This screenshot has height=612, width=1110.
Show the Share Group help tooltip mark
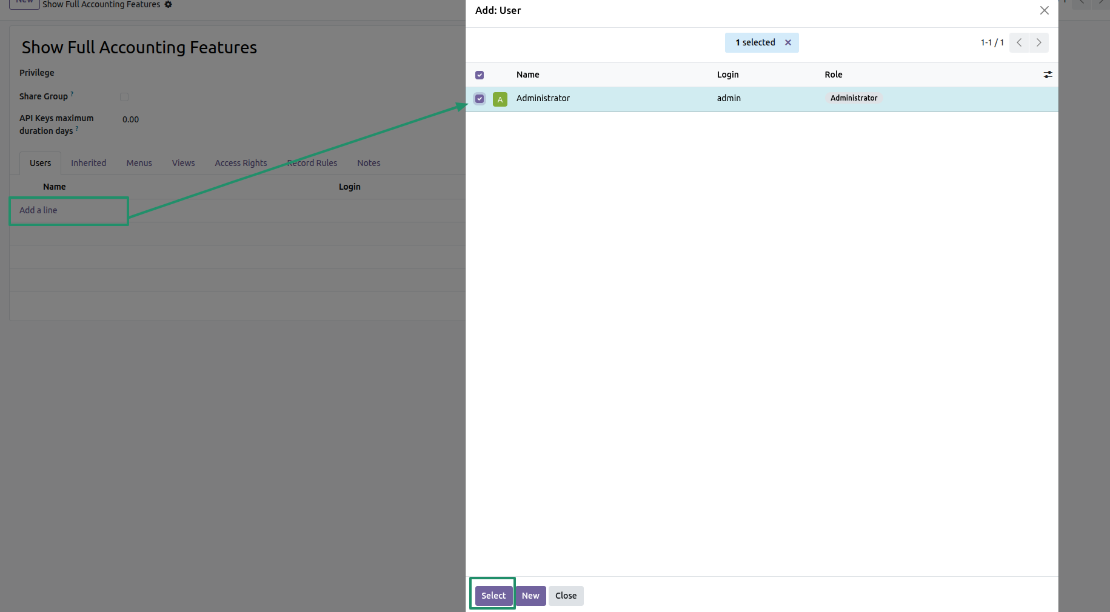tap(72, 93)
